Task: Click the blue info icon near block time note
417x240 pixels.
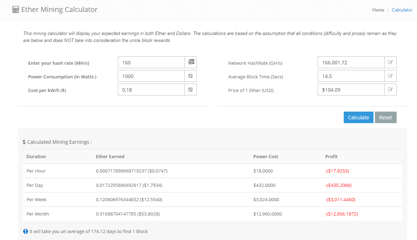Action: [26, 231]
